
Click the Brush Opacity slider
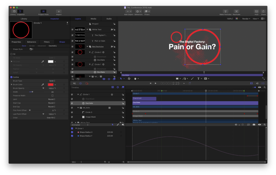[37, 88]
